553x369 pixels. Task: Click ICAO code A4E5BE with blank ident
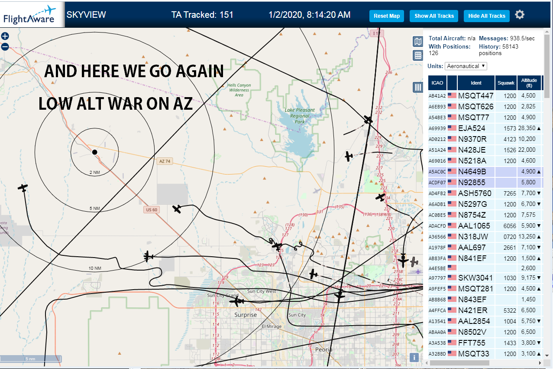[437, 268]
